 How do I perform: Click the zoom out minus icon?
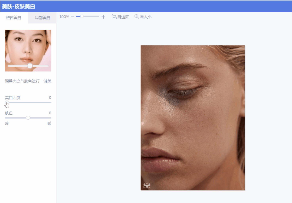pyautogui.click(x=73, y=17)
